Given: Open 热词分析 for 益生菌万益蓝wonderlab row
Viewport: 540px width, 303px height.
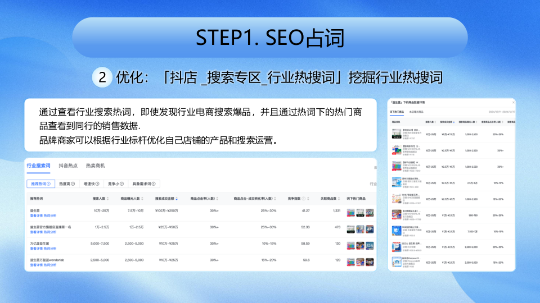Looking at the screenshot, I should coord(50,265).
